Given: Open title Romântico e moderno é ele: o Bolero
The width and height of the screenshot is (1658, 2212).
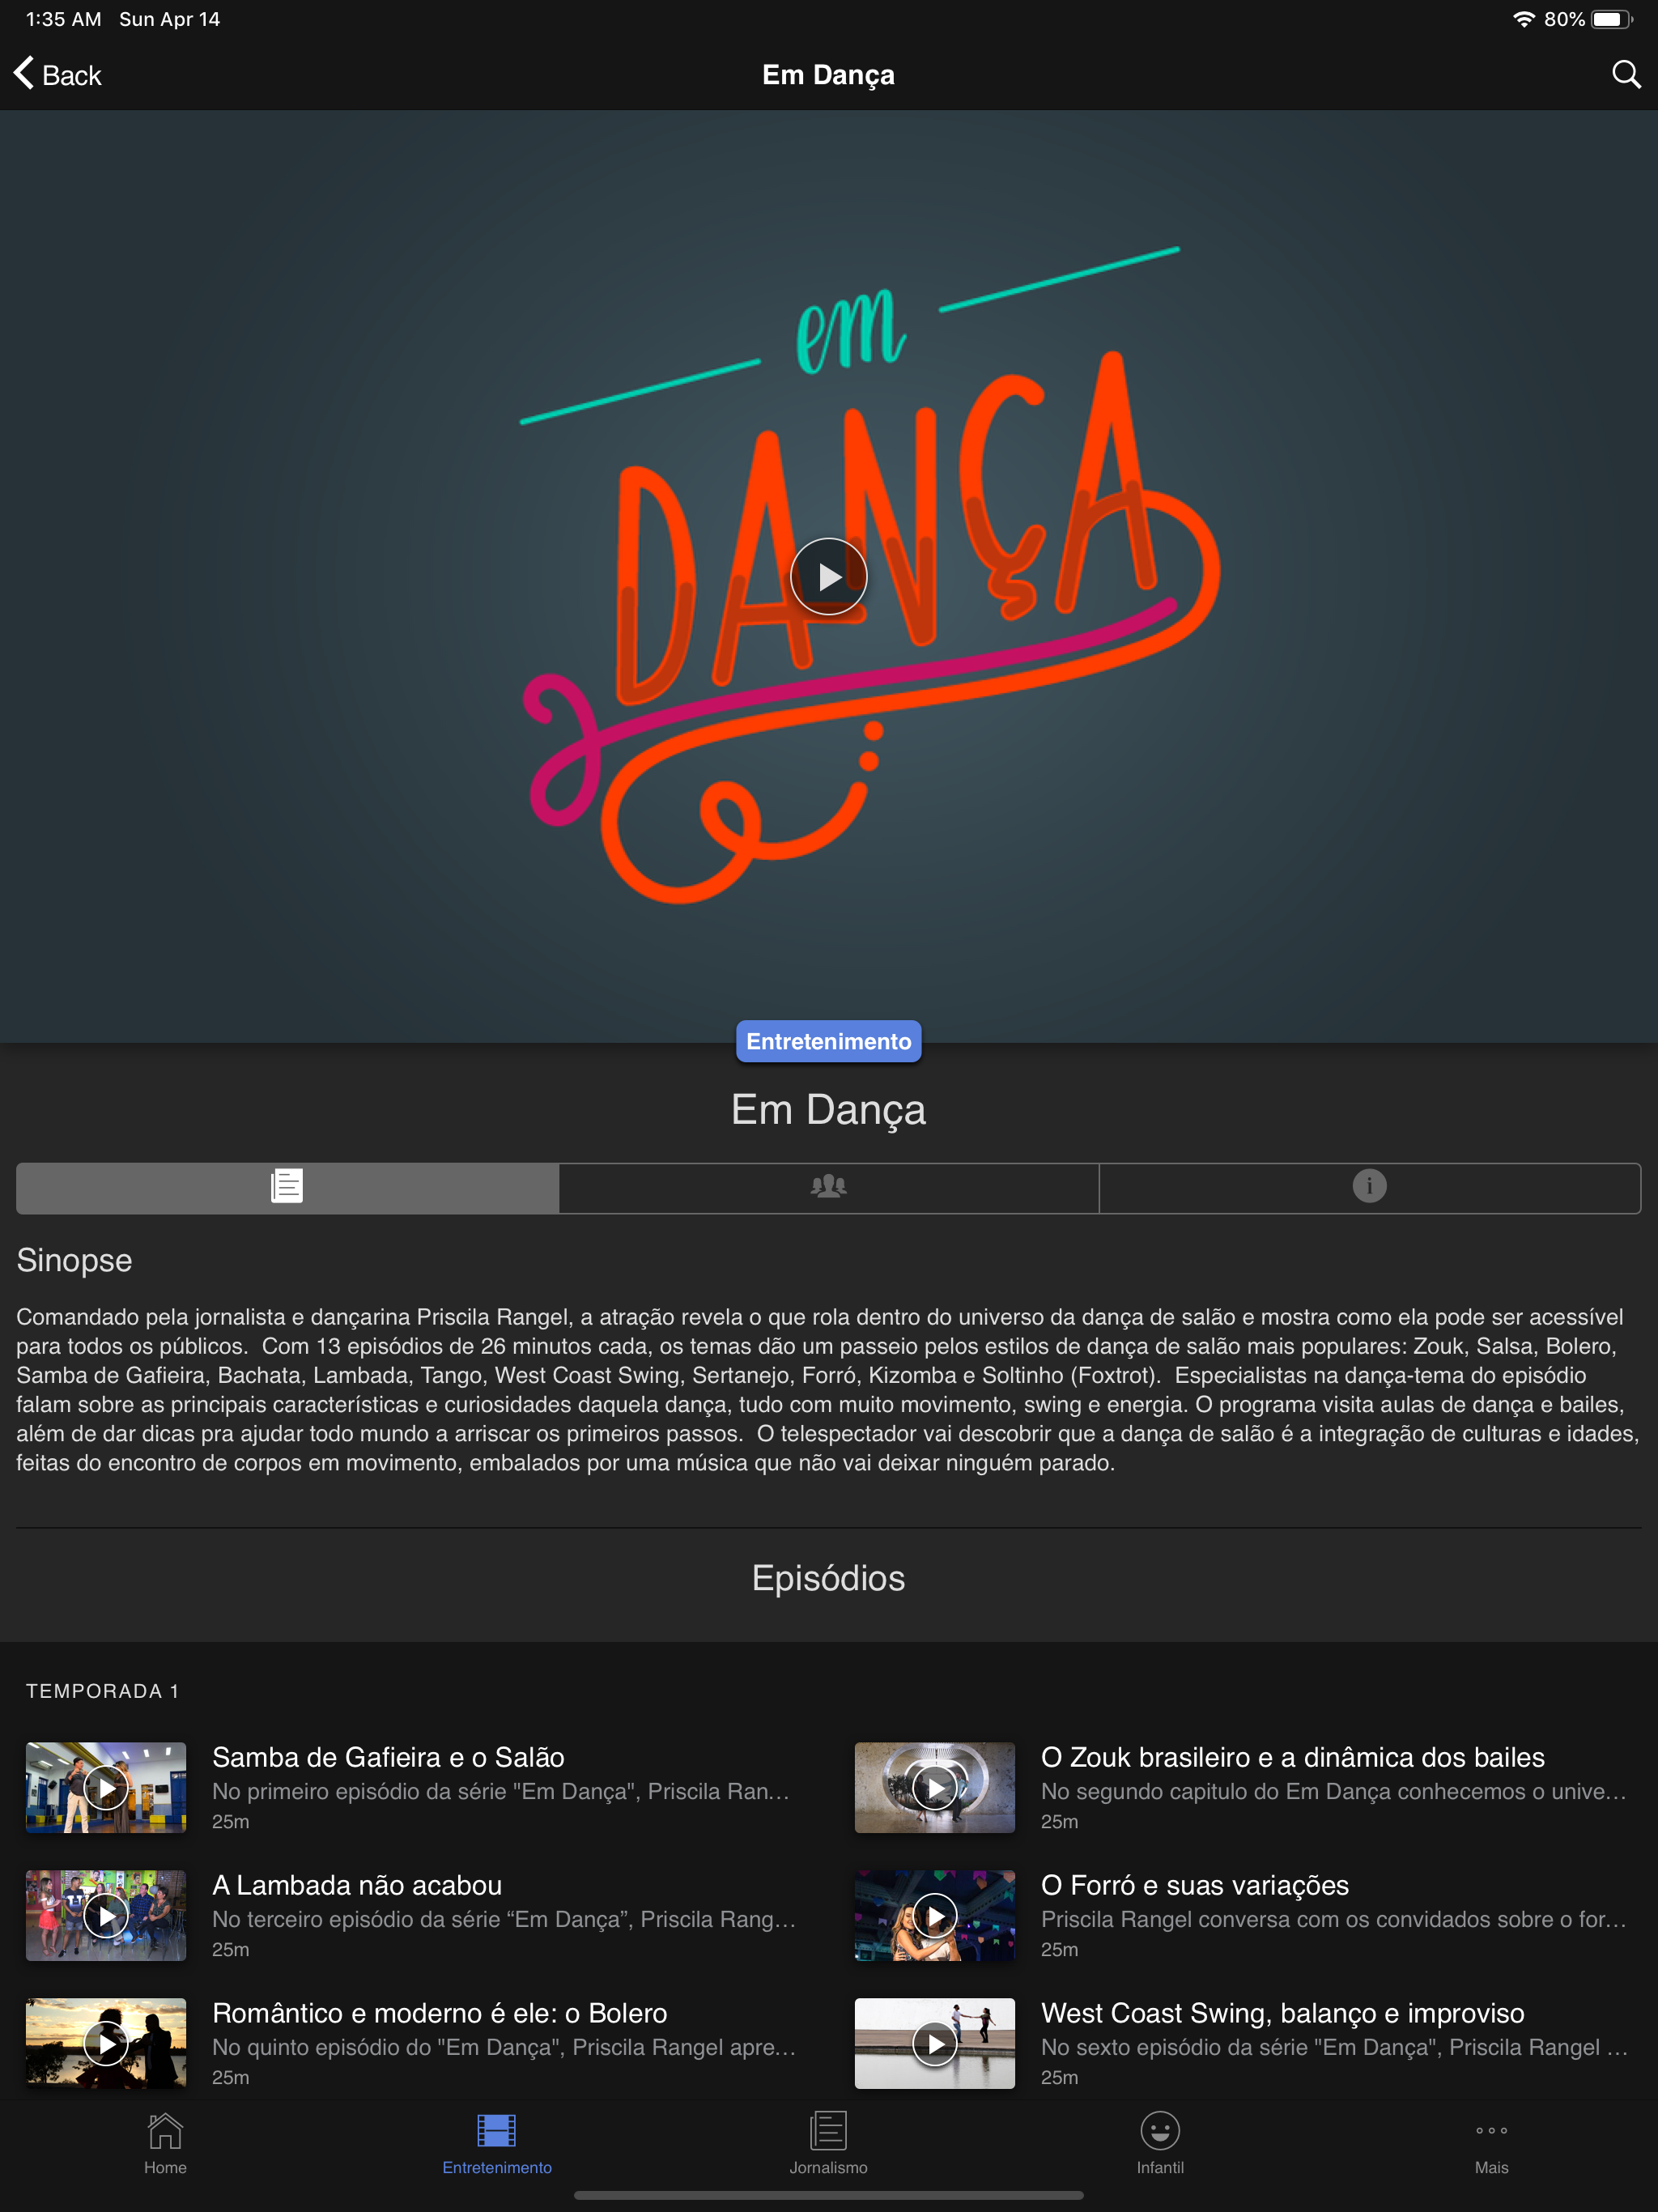Looking at the screenshot, I should pyautogui.click(x=439, y=2013).
